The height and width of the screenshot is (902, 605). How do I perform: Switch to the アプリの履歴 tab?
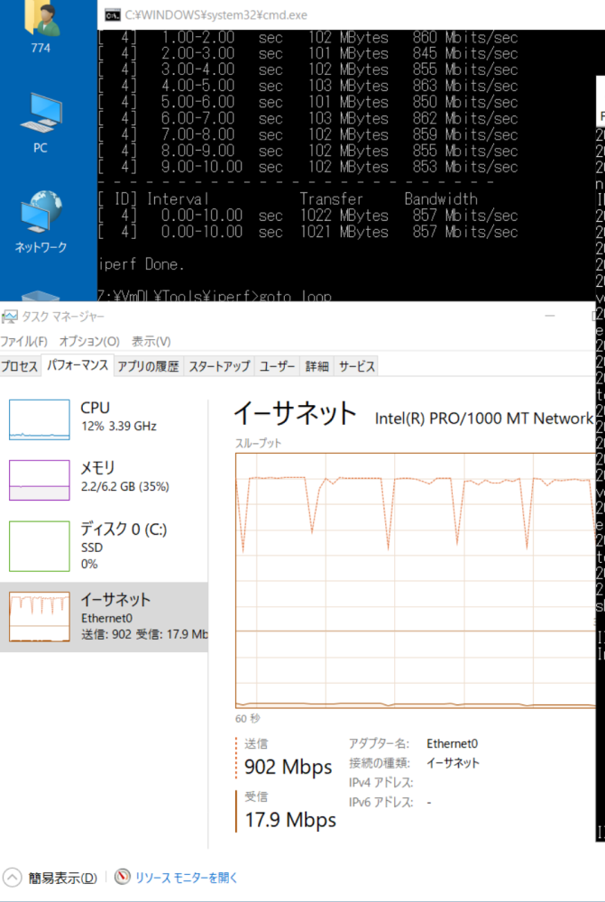[x=148, y=366]
